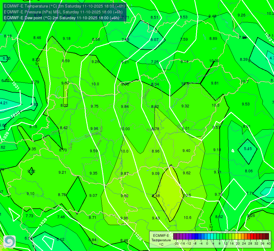This screenshot has height=251, width=274.
Task: Click the dew point value 10.7
Action: pyautogui.click(x=244, y=82)
